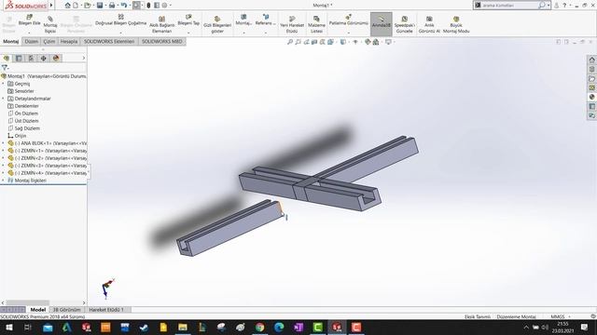This screenshot has width=597, height=335.
Task: Click Gizli Bileşenleri göster tool
Action: click(x=217, y=25)
